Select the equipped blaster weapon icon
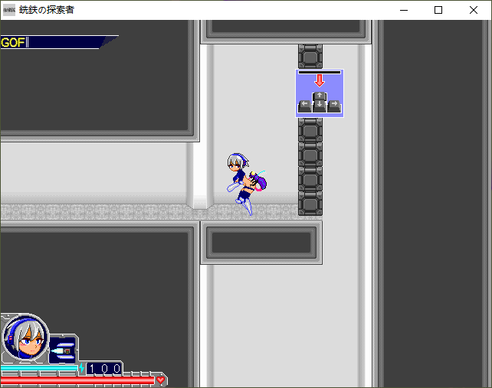Screen dimensions: 492x388 (63, 348)
